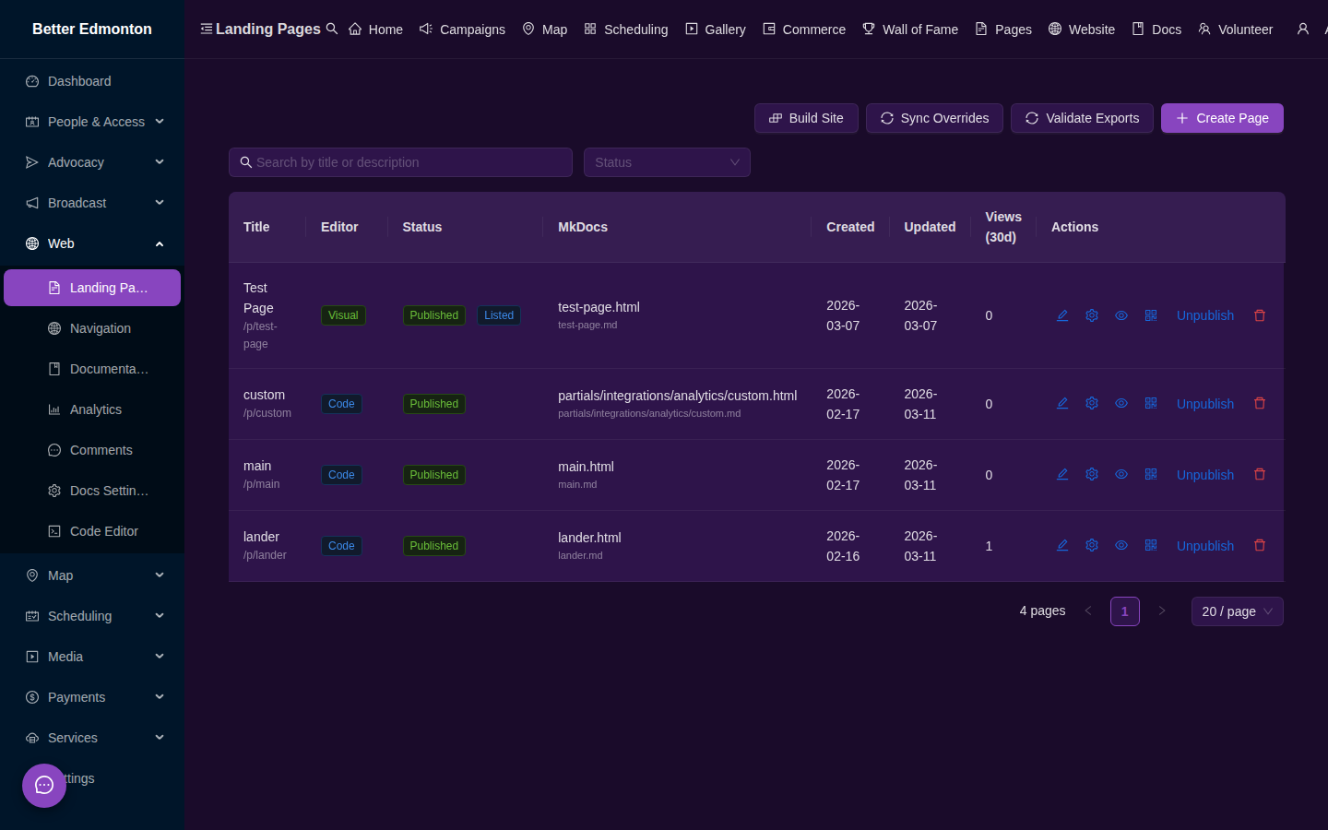Open Dashboard in the sidebar
Image resolution: width=1328 pixels, height=830 pixels.
tap(92, 81)
